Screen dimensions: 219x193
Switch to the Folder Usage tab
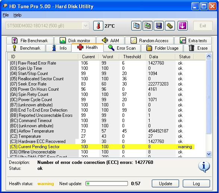coord(162,48)
